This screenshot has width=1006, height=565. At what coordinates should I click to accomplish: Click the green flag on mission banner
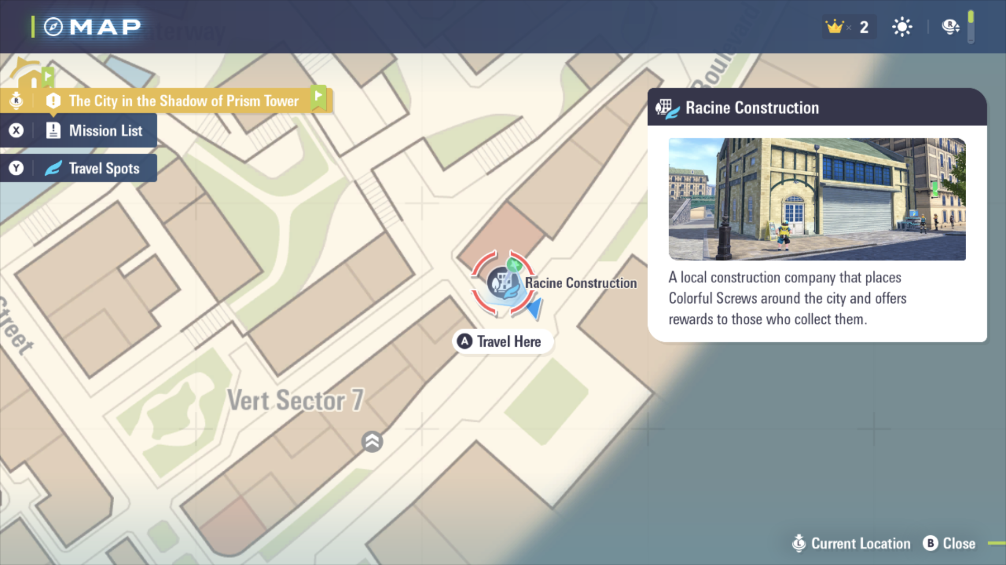[318, 97]
